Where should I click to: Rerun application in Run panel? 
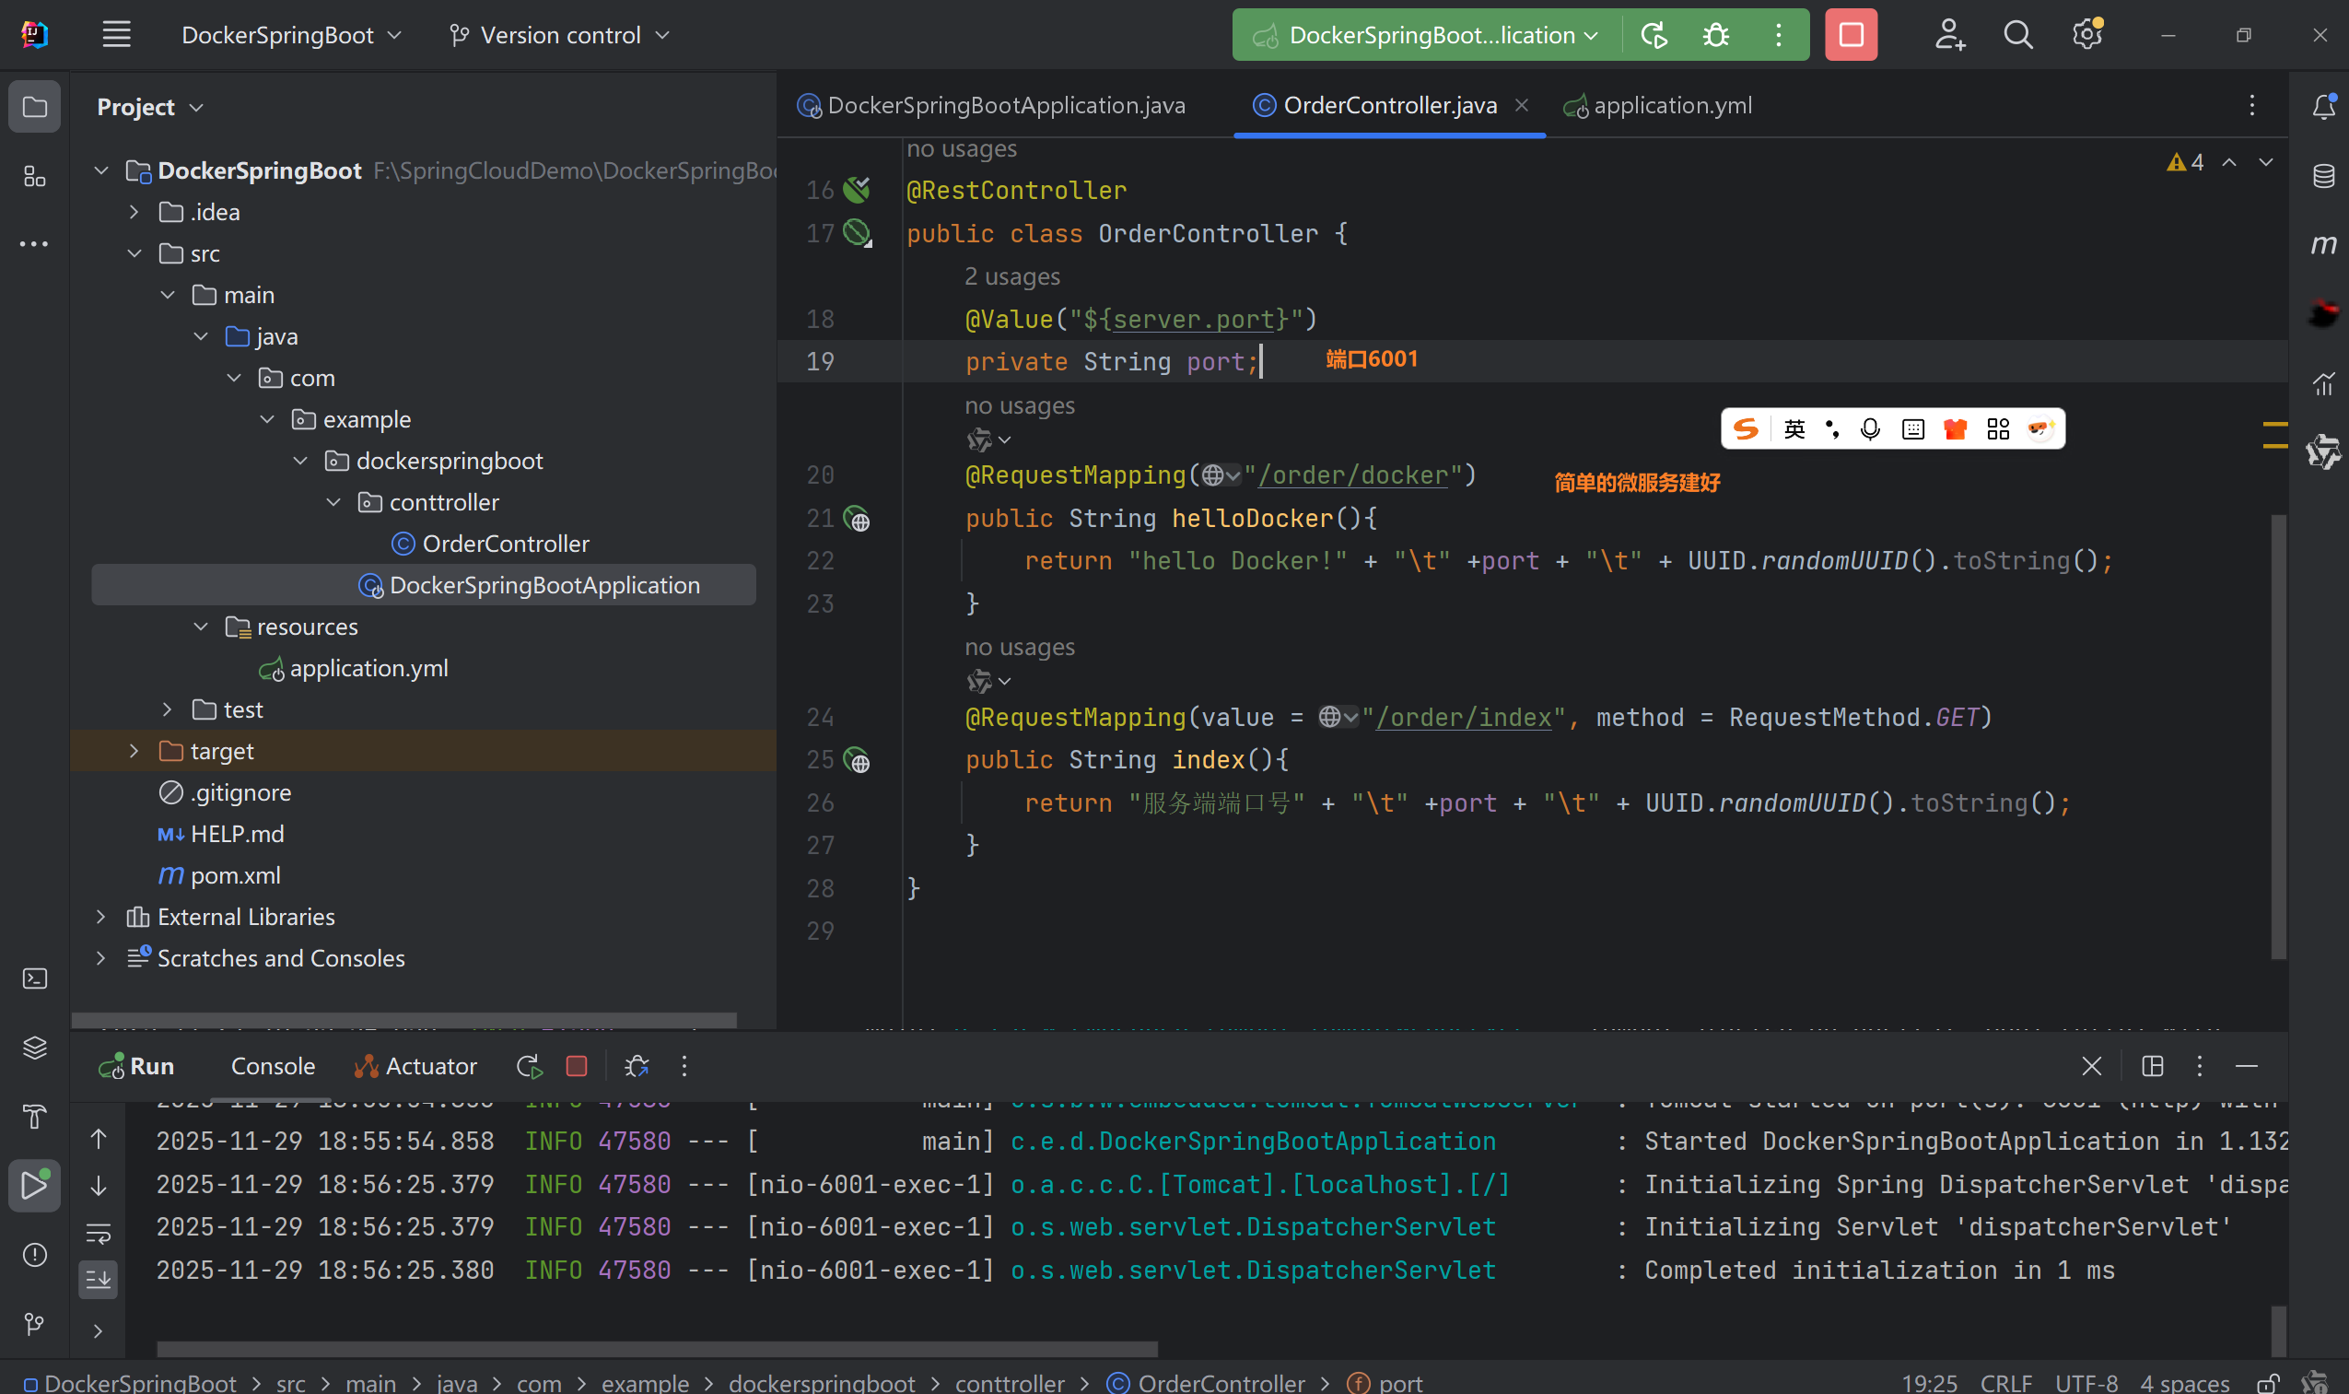(529, 1066)
